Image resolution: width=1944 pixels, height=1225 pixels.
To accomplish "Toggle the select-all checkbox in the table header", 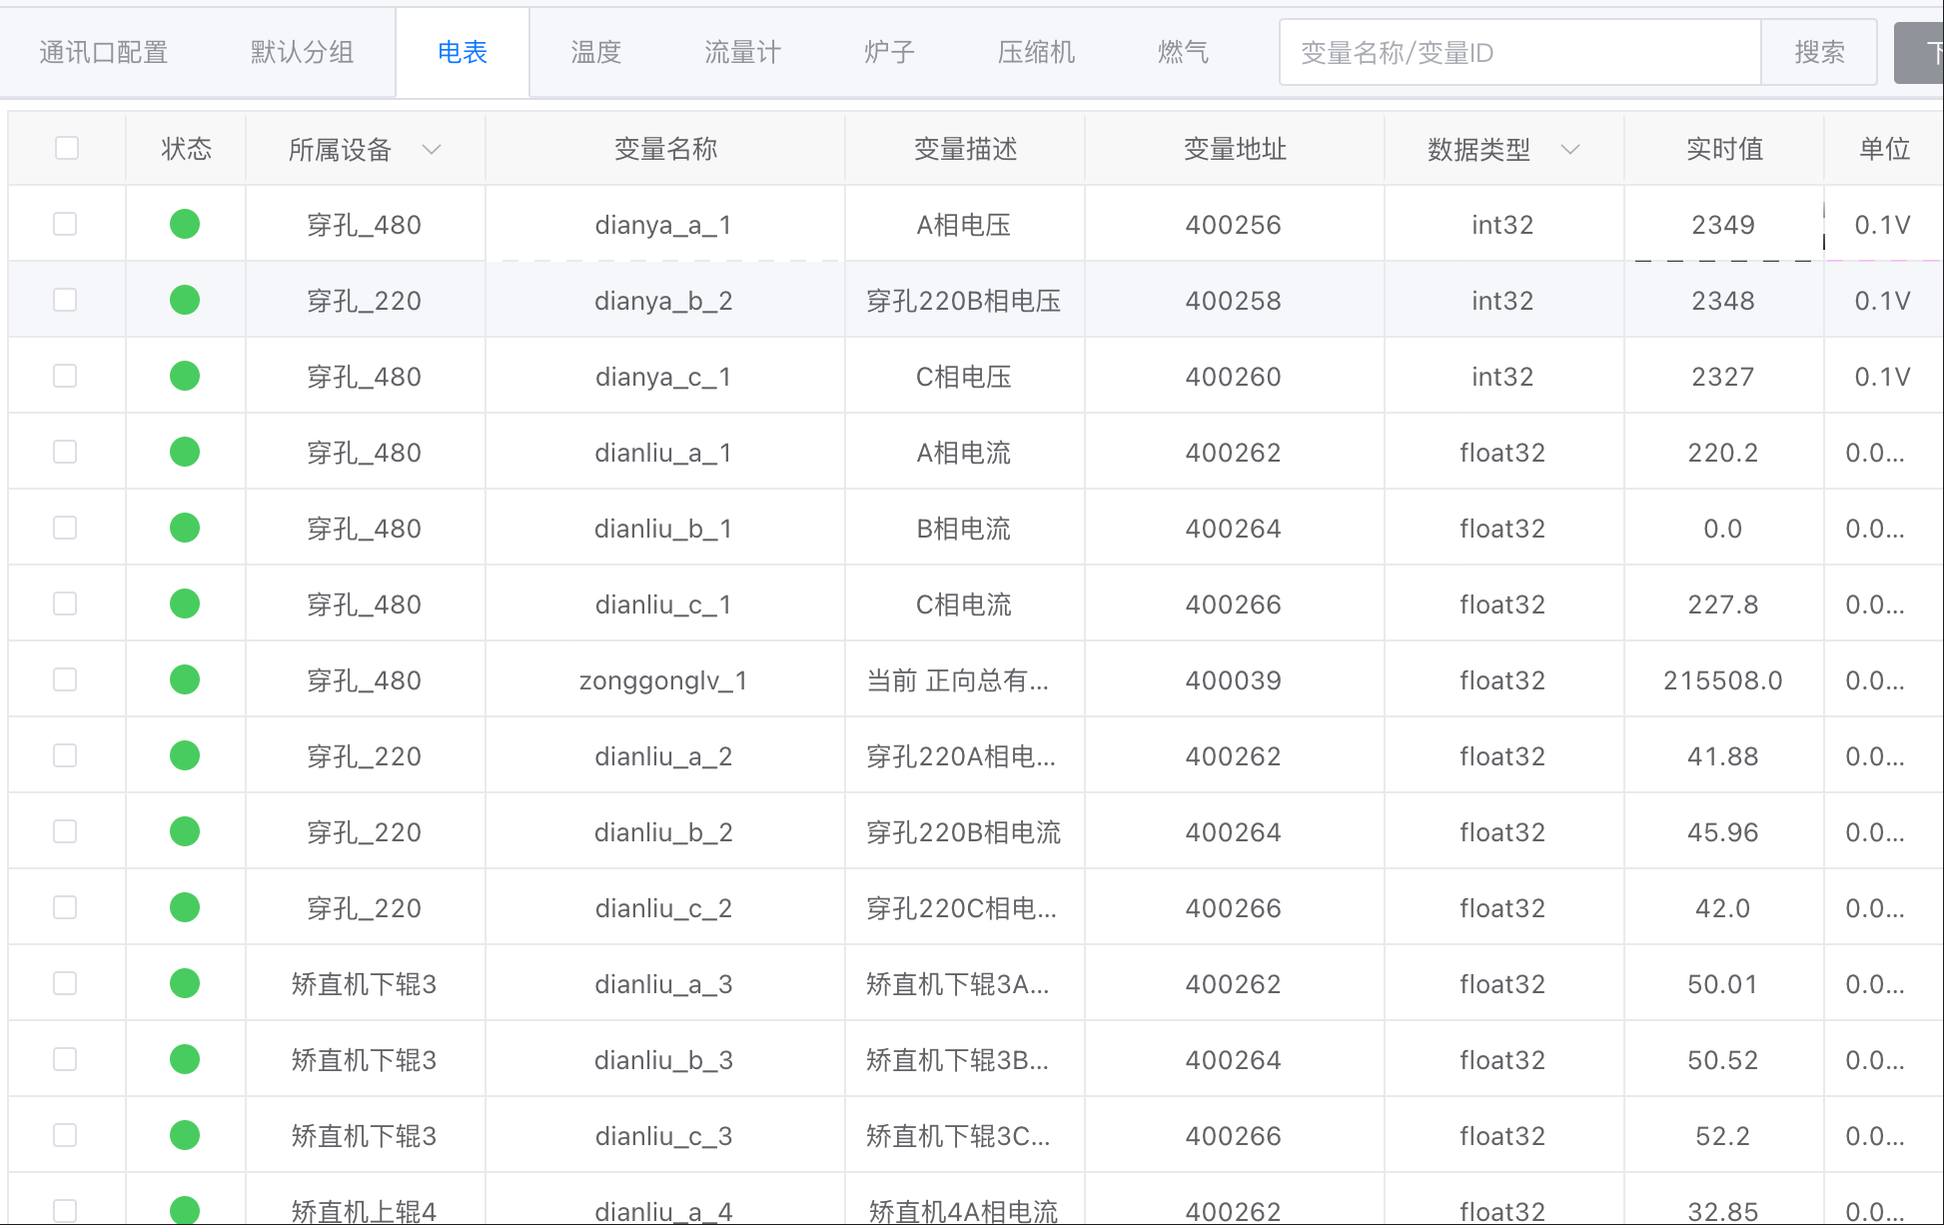I will (x=67, y=148).
